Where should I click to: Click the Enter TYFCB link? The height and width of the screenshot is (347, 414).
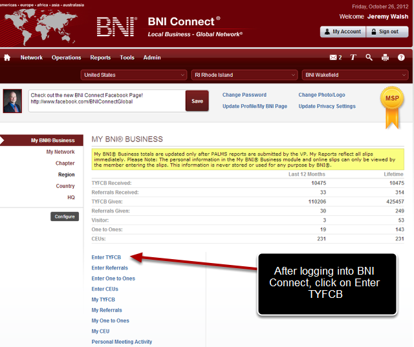tap(106, 257)
